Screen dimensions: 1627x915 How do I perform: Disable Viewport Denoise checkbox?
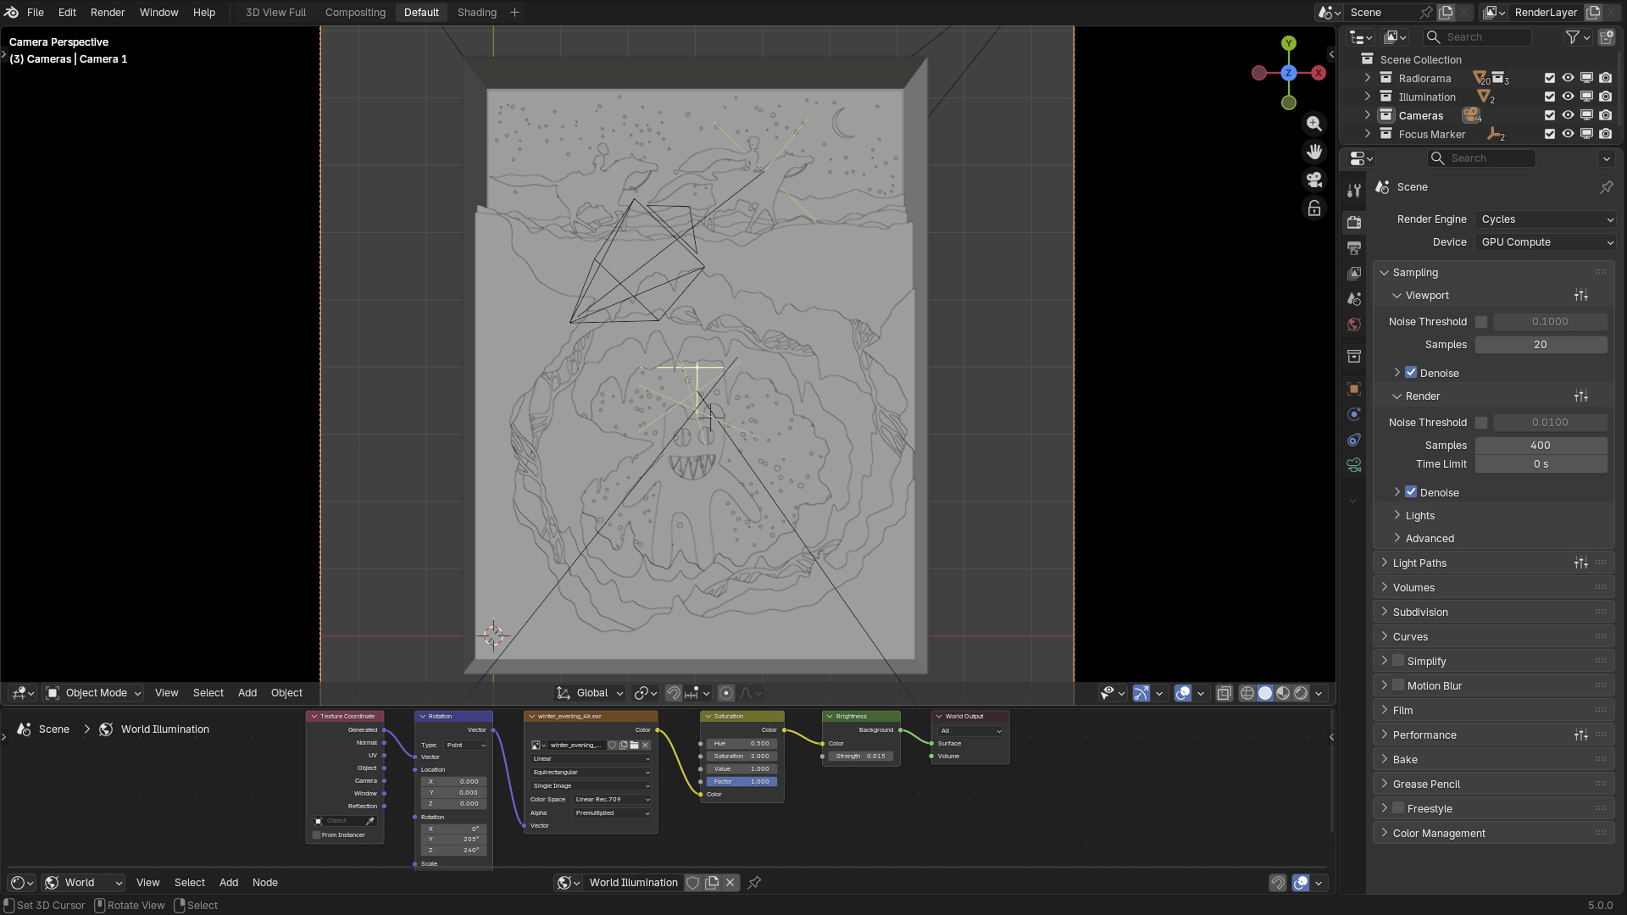pos(1411,373)
